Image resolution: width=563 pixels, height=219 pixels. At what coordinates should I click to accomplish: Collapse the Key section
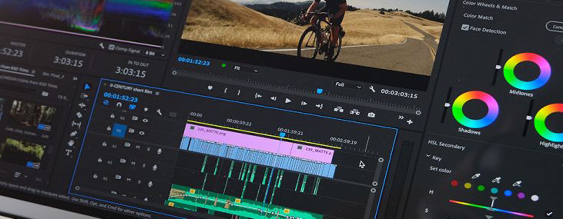pos(428,156)
